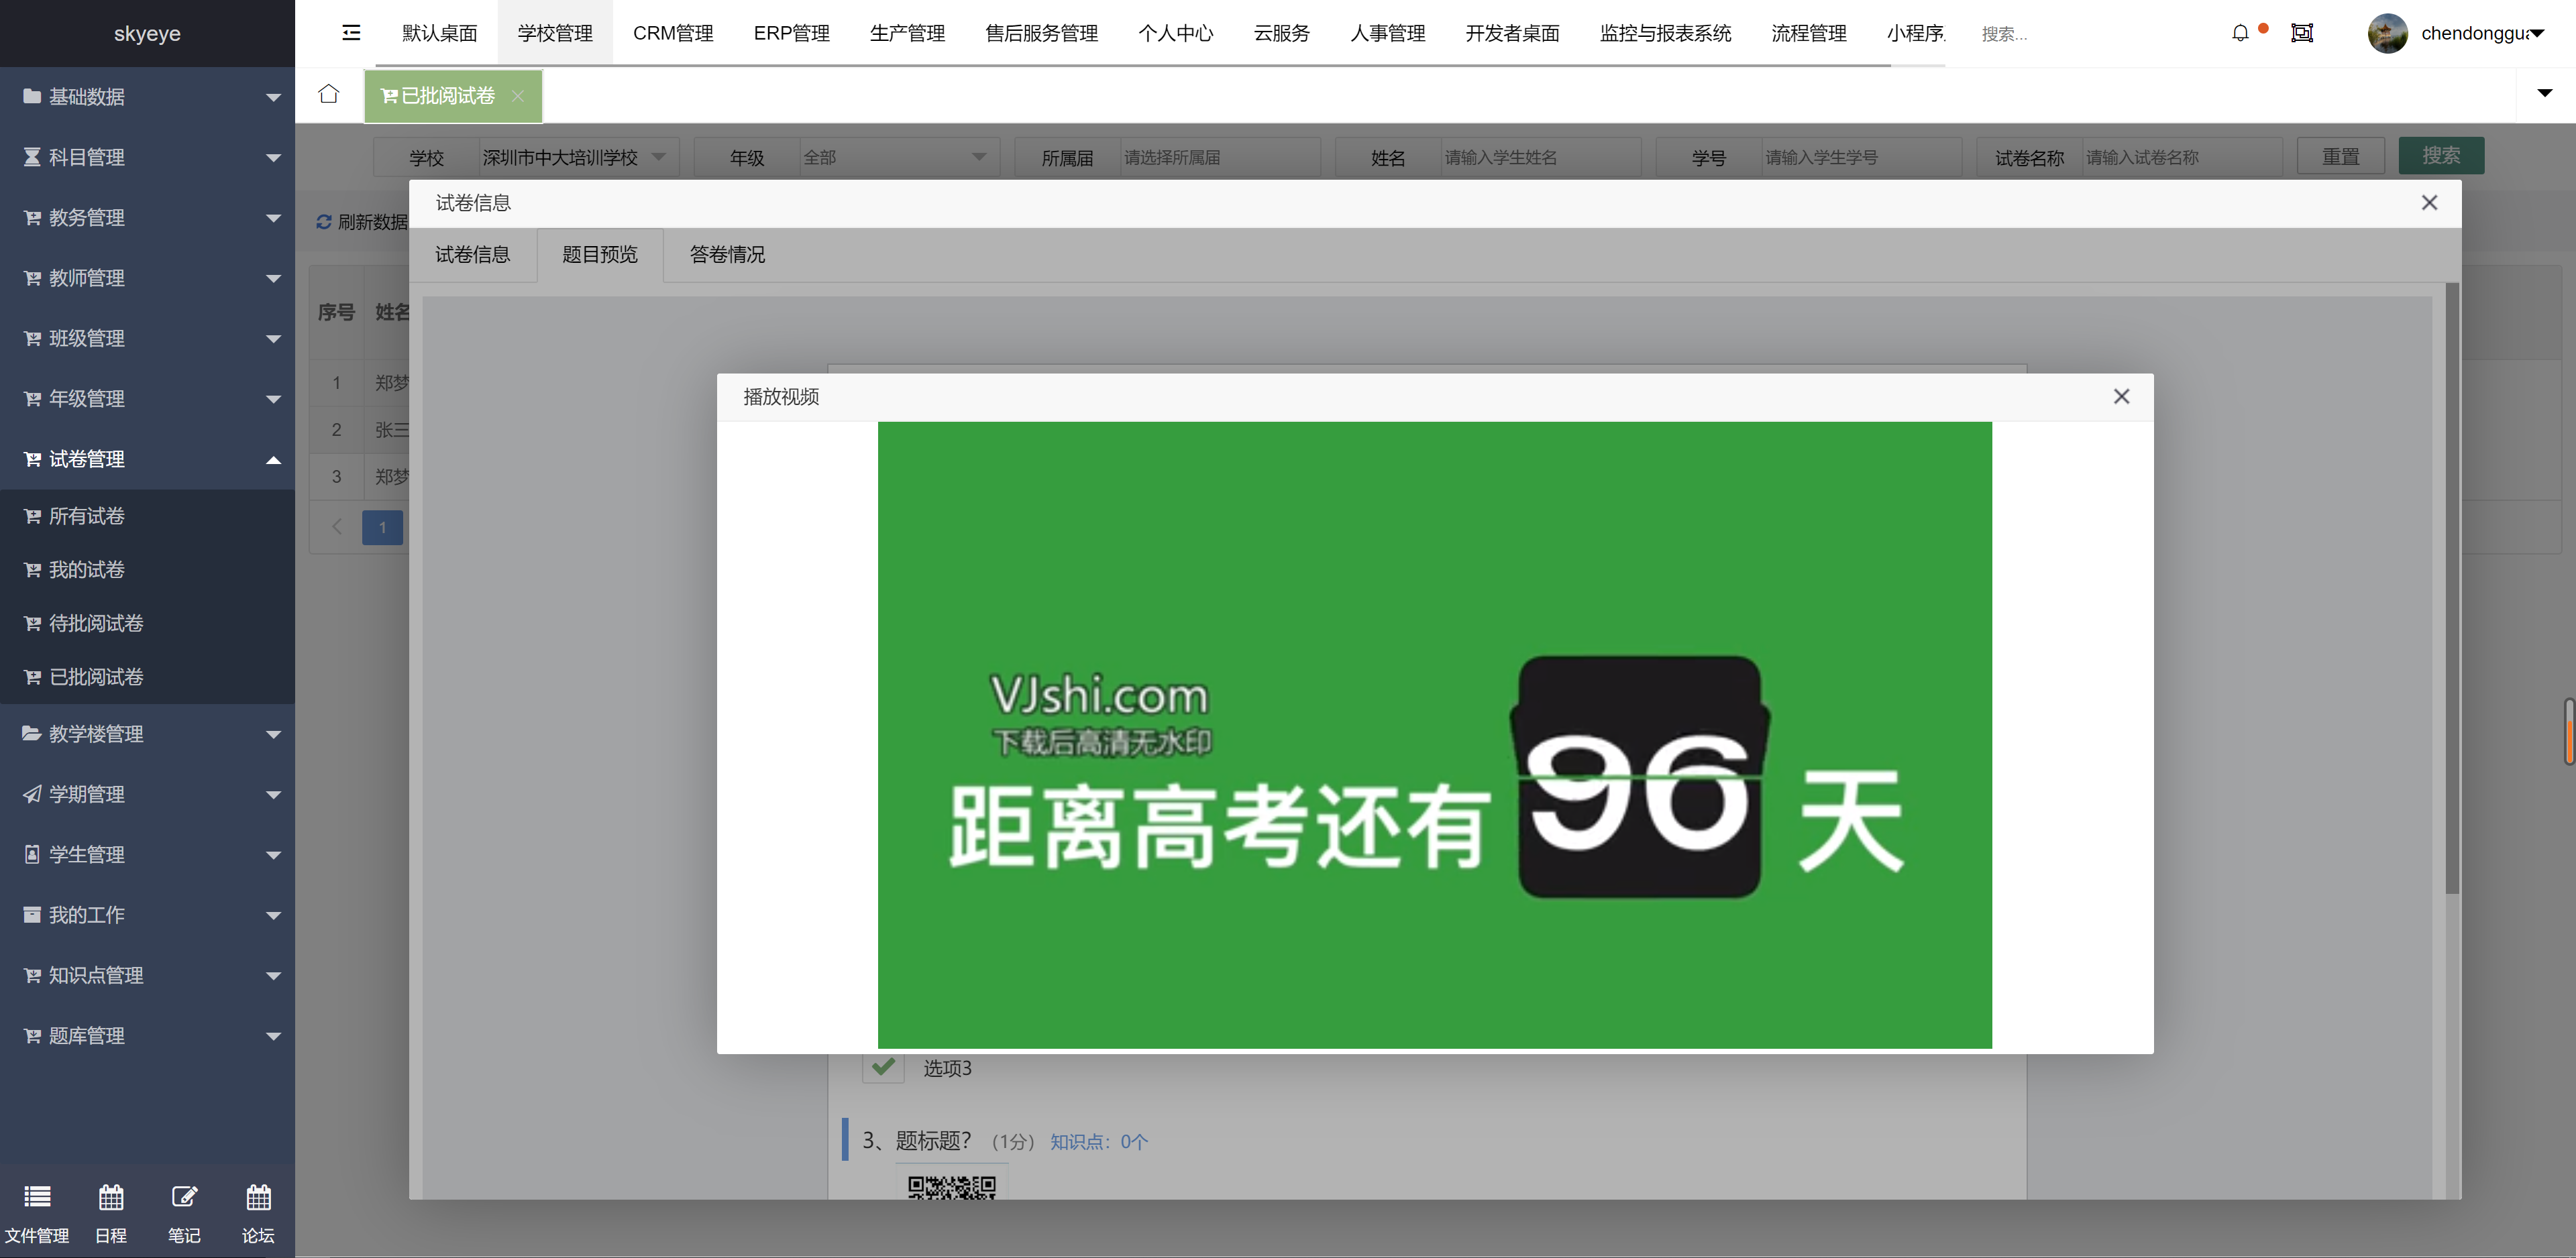
Task: Open the 人事管理 top menu
Action: [1387, 33]
